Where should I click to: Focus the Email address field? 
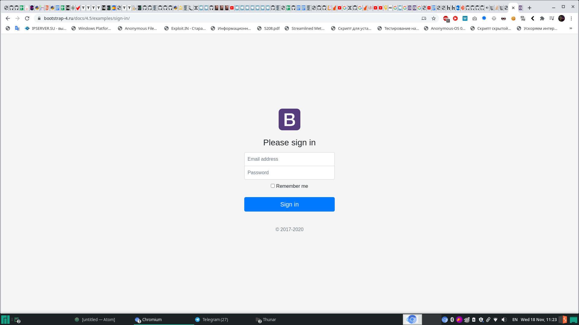[289, 159]
